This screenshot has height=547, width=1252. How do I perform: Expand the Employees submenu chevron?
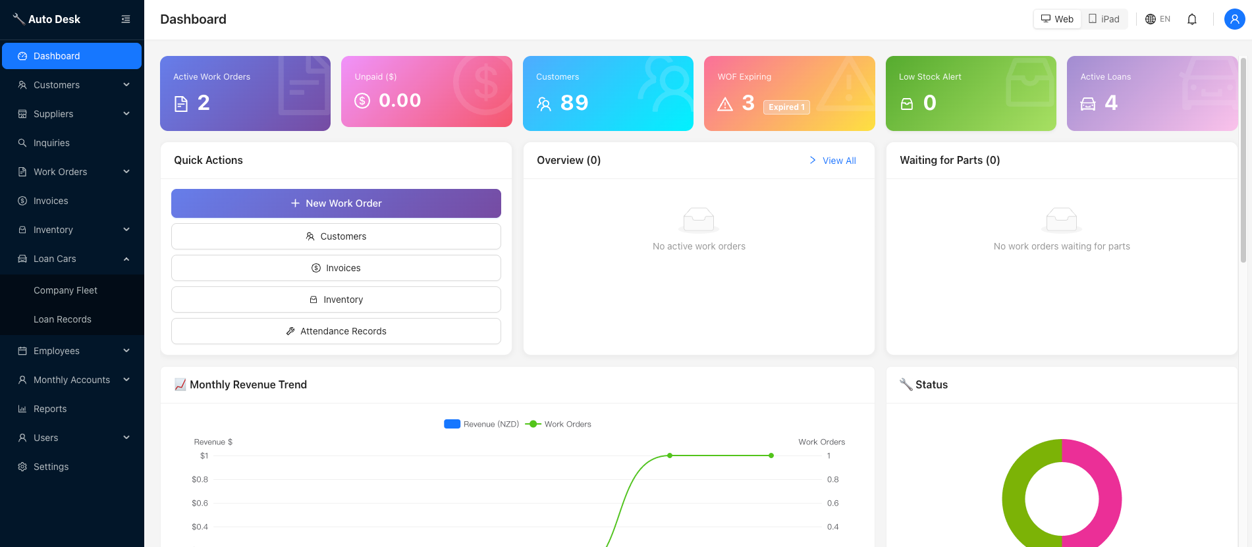pos(126,351)
